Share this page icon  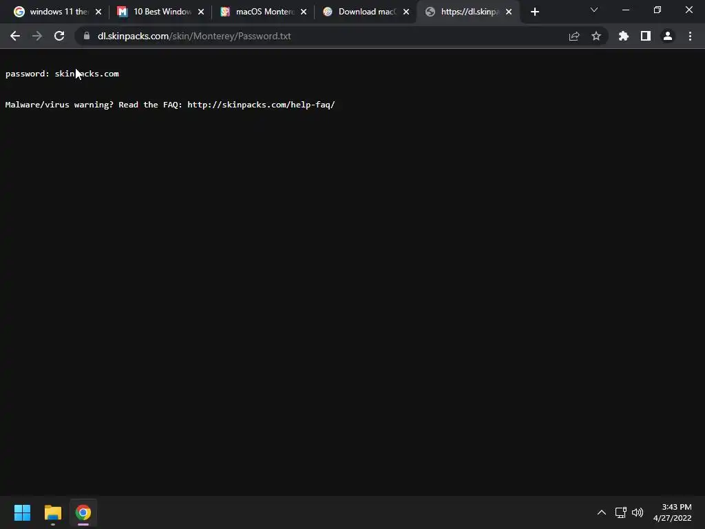pyautogui.click(x=574, y=36)
